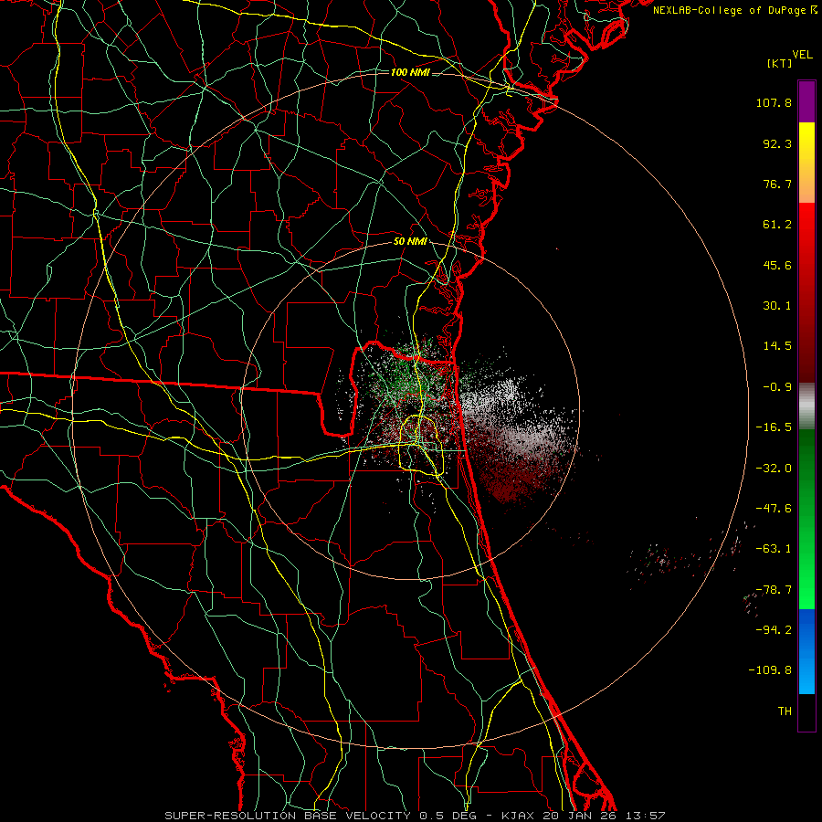Click the [KT] units label
This screenshot has width=822, height=822.
tap(780, 63)
